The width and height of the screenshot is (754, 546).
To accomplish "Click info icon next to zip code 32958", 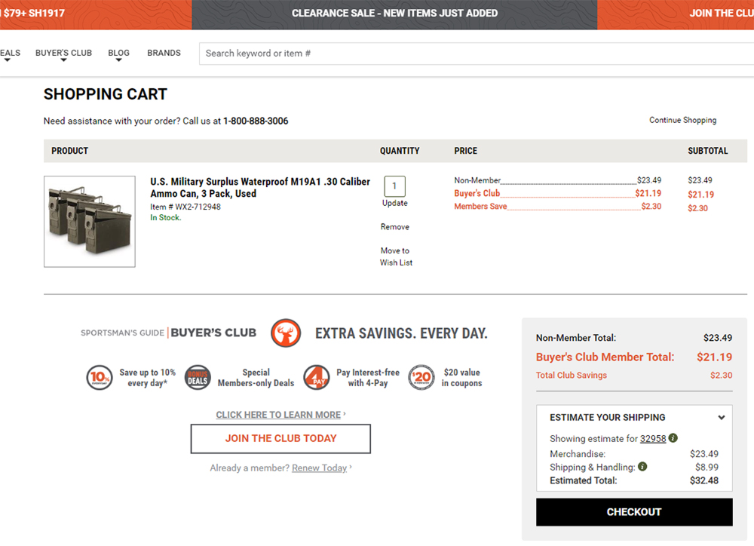I will point(673,438).
